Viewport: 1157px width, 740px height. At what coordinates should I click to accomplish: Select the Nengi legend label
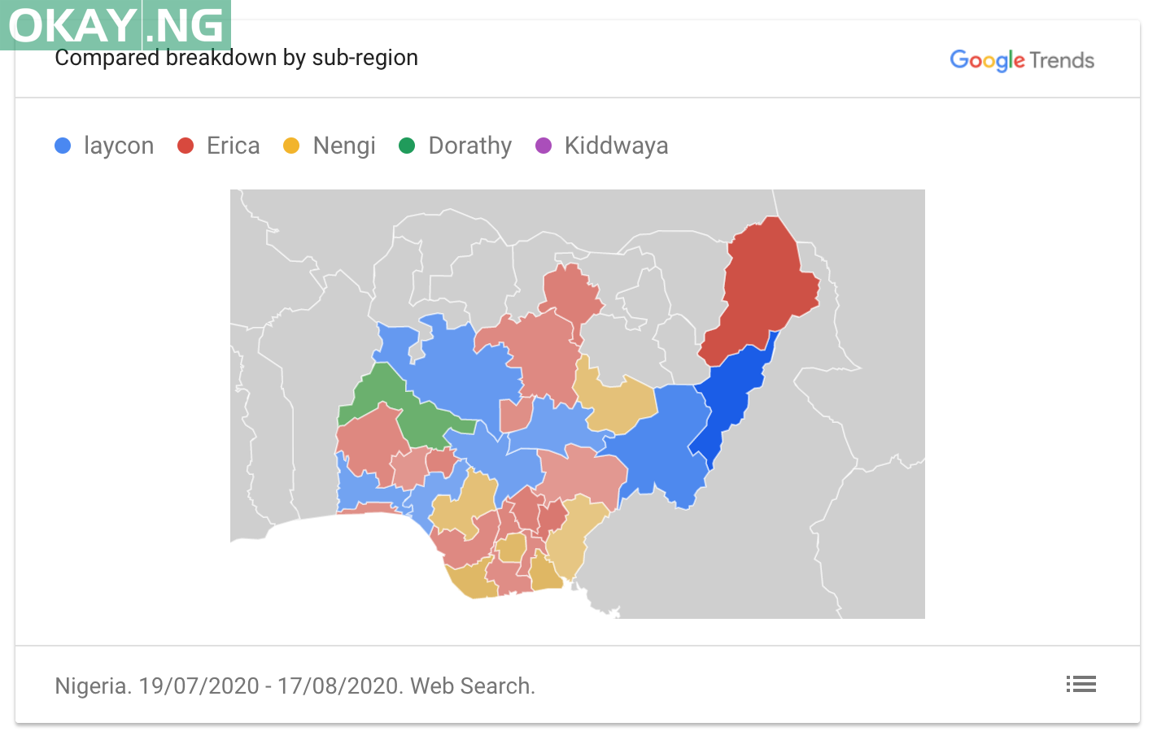coord(344,146)
